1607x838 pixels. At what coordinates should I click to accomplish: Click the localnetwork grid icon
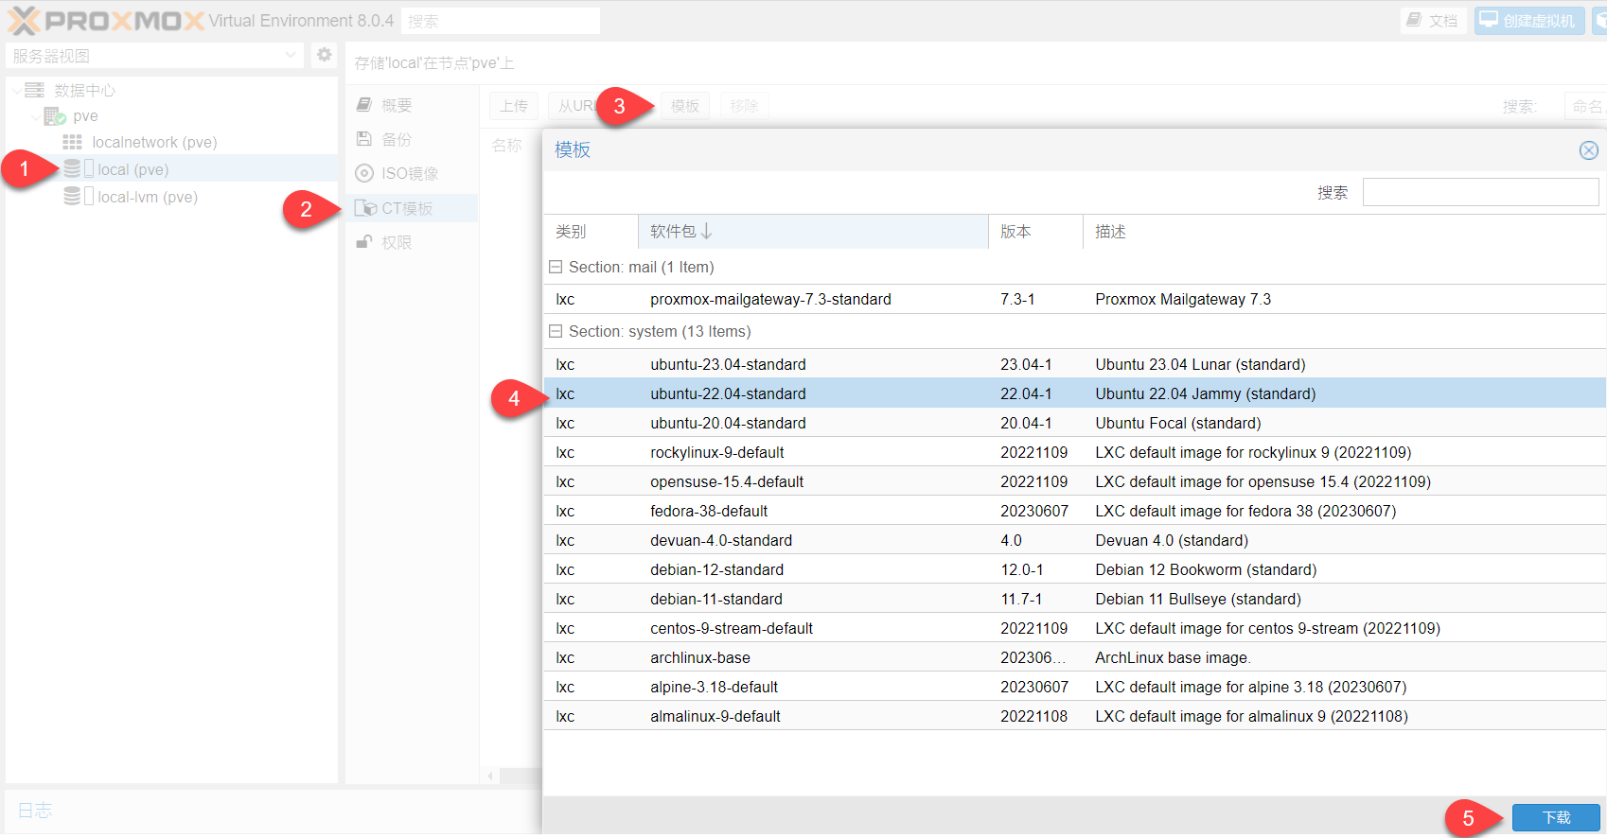[x=72, y=142]
